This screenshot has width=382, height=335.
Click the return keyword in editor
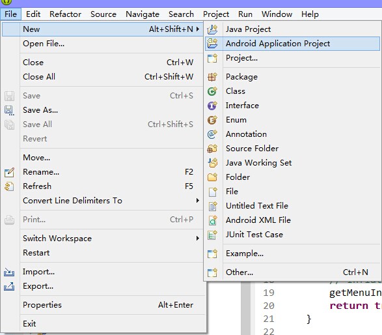[x=349, y=306]
